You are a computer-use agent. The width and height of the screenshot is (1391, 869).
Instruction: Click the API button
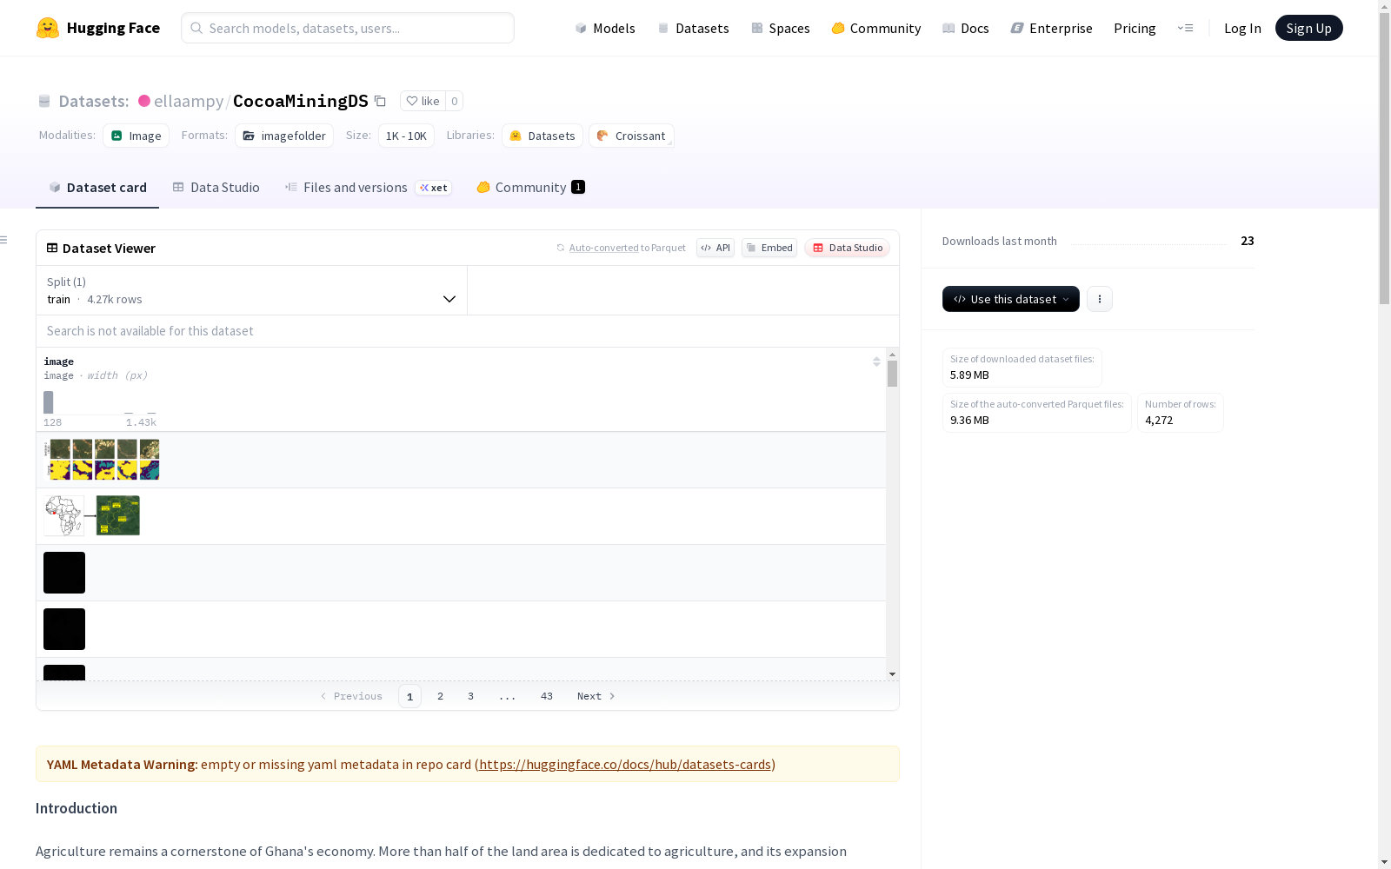click(x=715, y=248)
